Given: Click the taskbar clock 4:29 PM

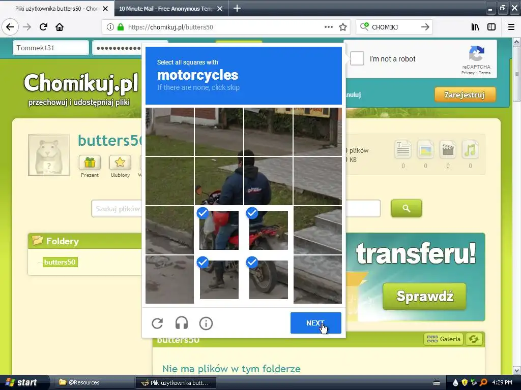Looking at the screenshot, I should 502,382.
